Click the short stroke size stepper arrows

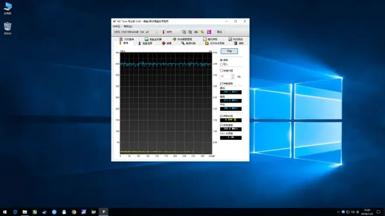pos(233,77)
